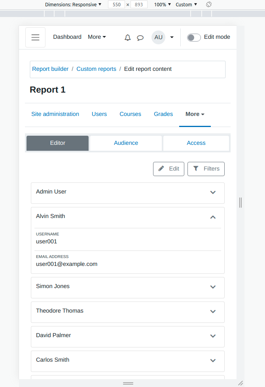Follow the Report builder breadcrumb

coord(50,69)
